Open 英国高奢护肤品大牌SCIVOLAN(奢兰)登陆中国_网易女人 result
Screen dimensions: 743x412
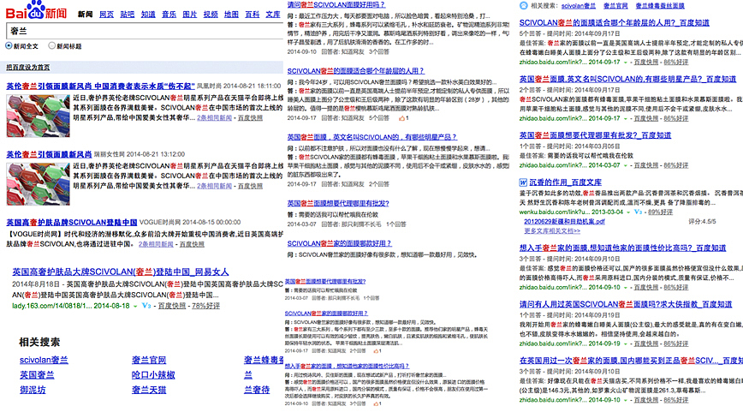pyautogui.click(x=121, y=272)
